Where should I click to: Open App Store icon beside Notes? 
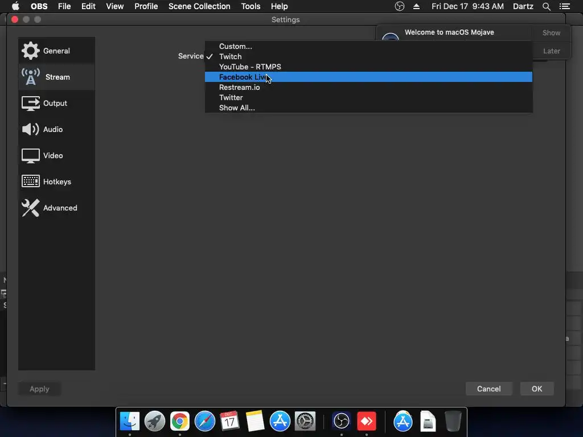click(280, 421)
